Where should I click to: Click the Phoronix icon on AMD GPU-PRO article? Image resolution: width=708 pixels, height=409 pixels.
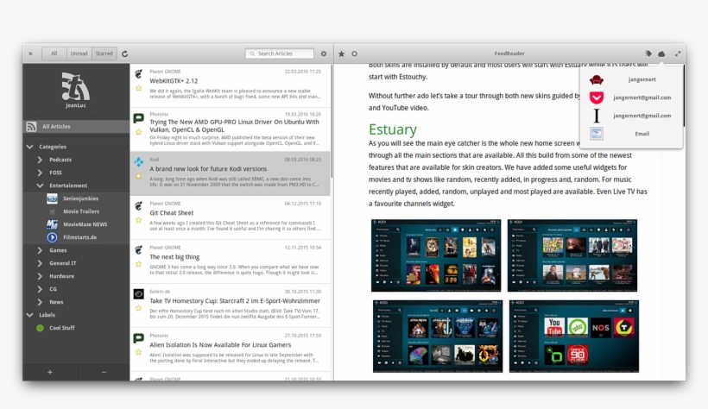point(139,118)
